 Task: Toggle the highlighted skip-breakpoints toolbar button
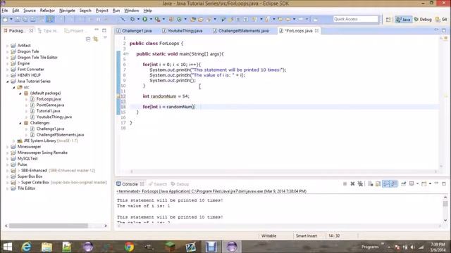click(50, 19)
